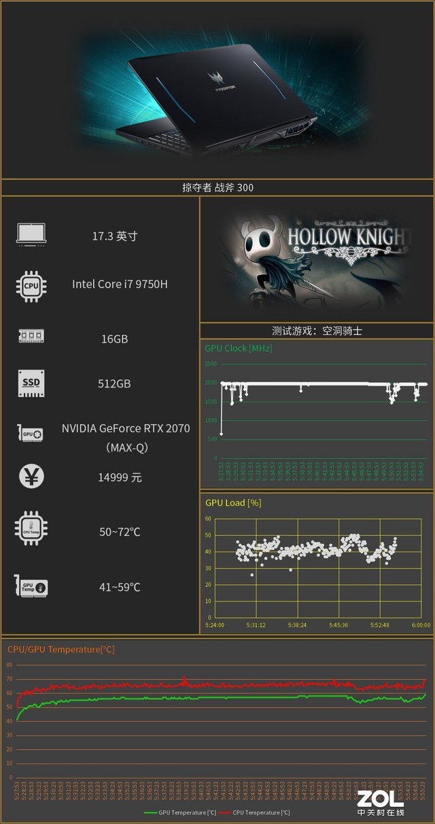Click the GPU graphics card icon
Viewport: 435px width, 824px height.
point(31,432)
